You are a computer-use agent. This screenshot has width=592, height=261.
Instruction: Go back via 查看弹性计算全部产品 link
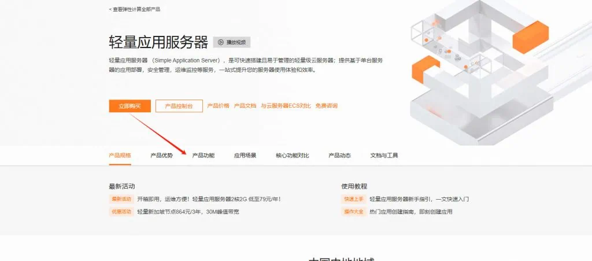click(135, 9)
